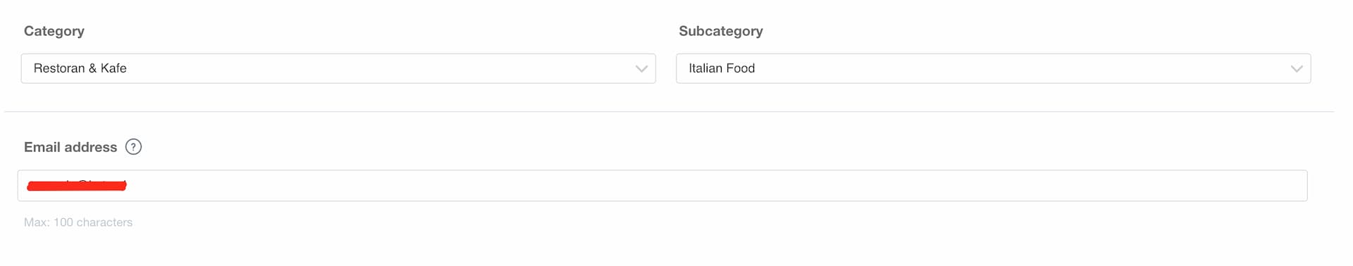Click blank area inside the email text box
The width and height of the screenshot is (1353, 266).
point(705,186)
